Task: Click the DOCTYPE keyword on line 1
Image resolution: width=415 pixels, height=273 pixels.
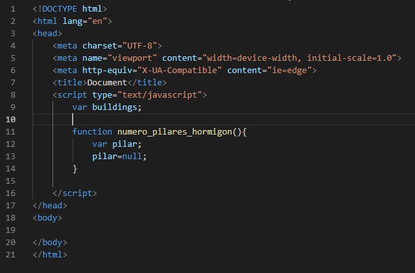Action: [x=62, y=9]
